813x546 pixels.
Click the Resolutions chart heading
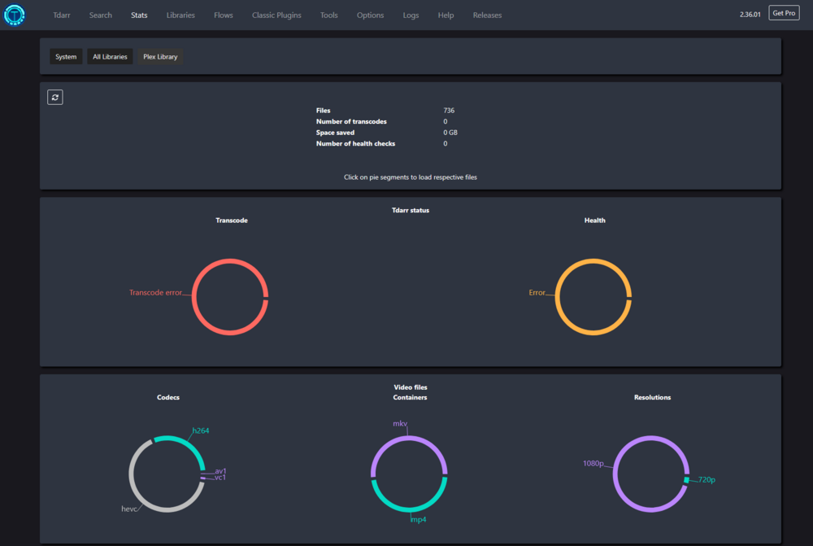652,397
